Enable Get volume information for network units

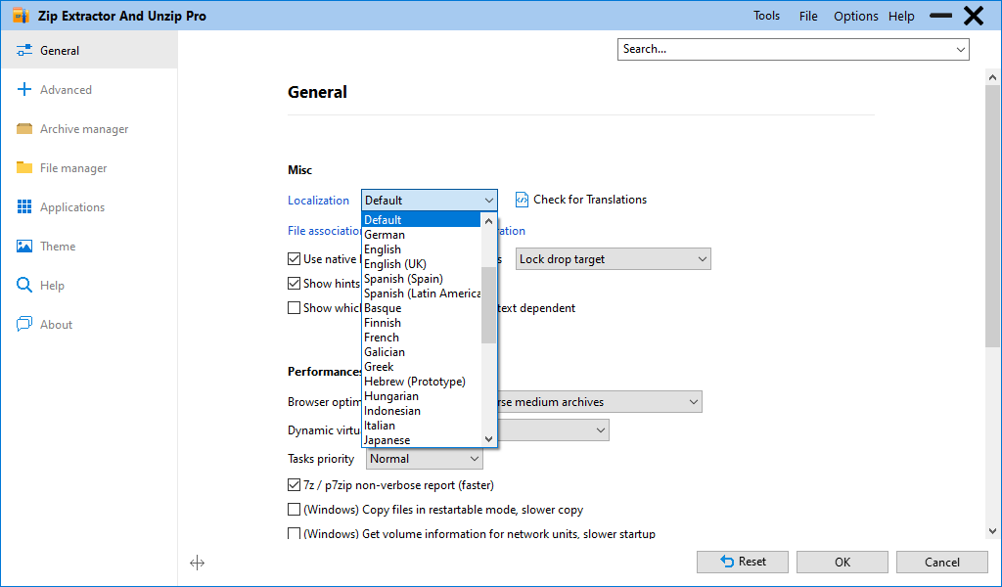click(x=294, y=533)
